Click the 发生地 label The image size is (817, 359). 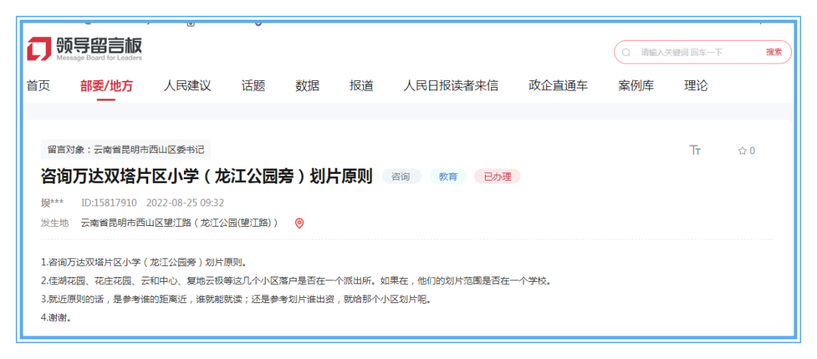point(54,223)
